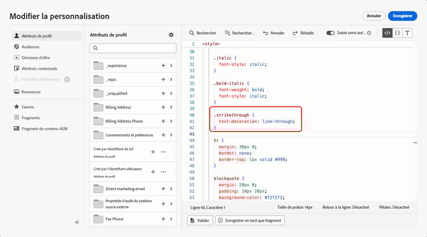Add Propriétés d'audit du système source externe
The height and width of the screenshot is (237, 427).
pos(163,204)
